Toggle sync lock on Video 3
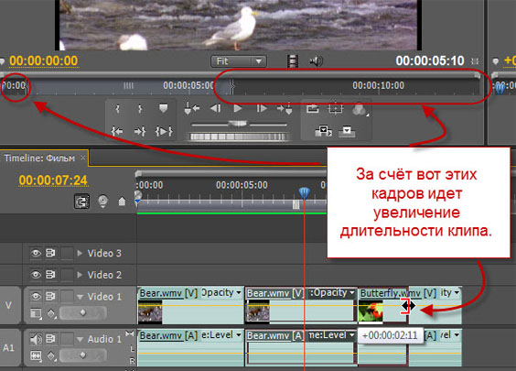 (x=50, y=253)
